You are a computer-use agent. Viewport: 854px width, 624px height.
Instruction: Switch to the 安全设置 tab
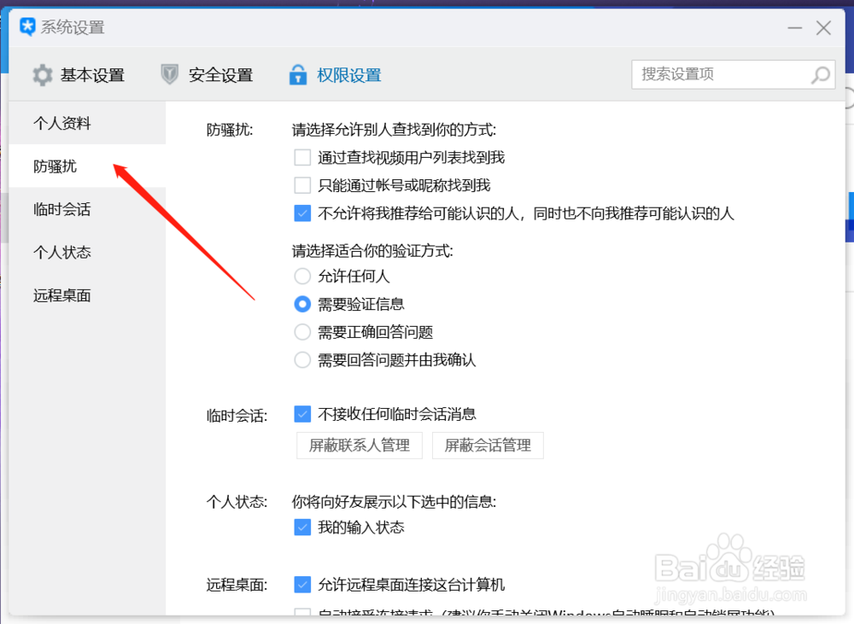click(x=207, y=75)
